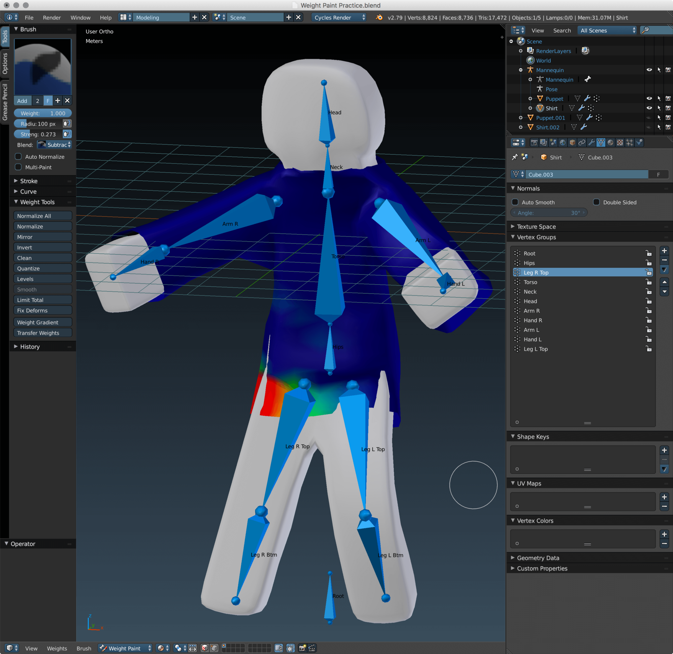The image size is (673, 654).
Task: Open the Material properties tab (sphere icon)
Action: (x=611, y=143)
